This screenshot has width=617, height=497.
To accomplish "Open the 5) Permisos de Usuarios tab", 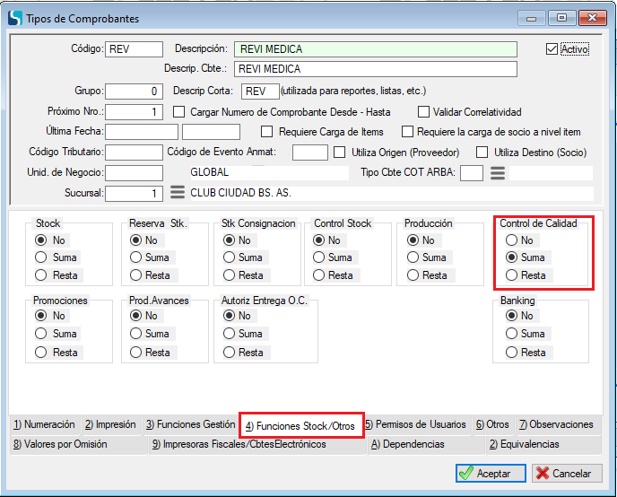I will click(415, 424).
